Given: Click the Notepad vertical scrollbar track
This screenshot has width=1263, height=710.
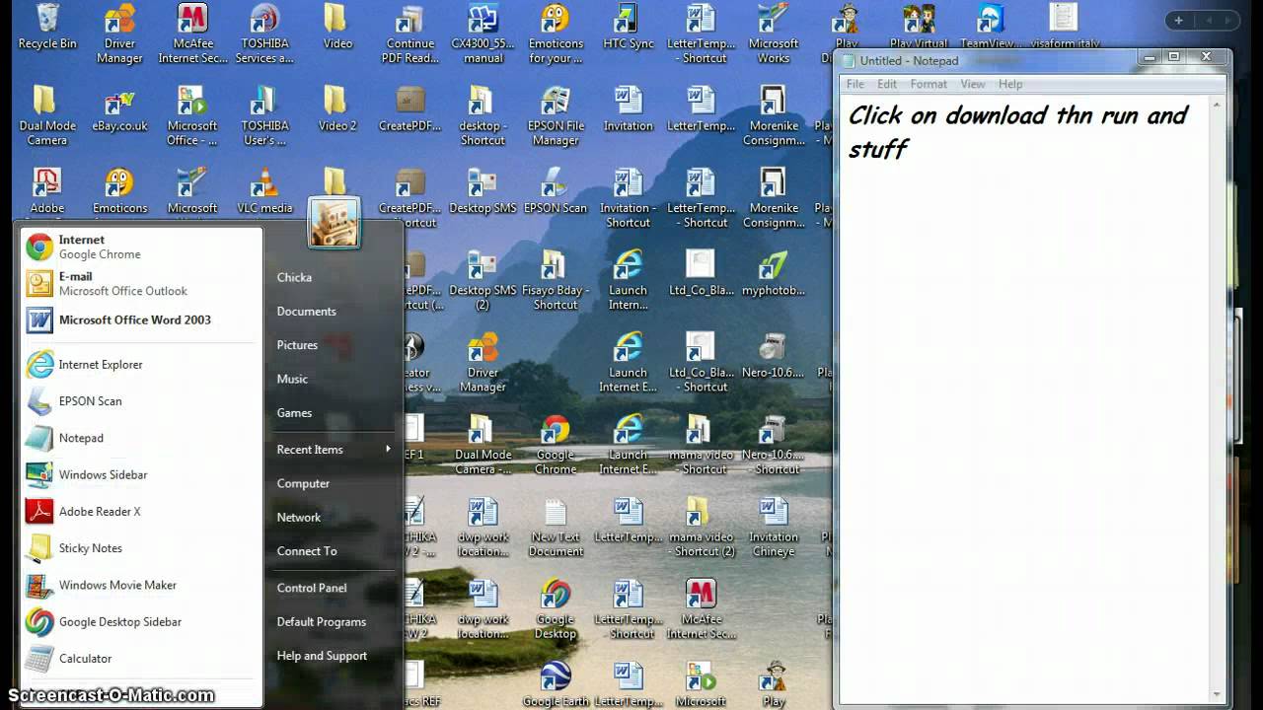Looking at the screenshot, I should click(1218, 399).
